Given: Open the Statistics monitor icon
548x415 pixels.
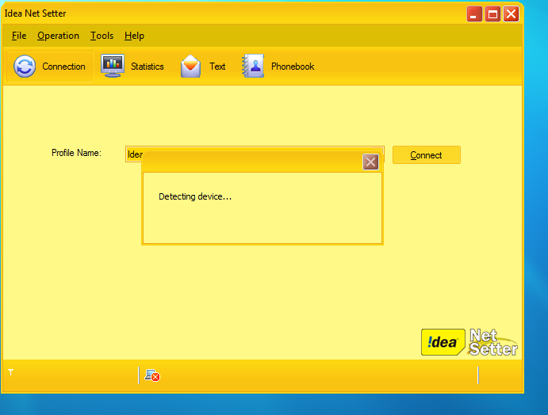Looking at the screenshot, I should [113, 66].
